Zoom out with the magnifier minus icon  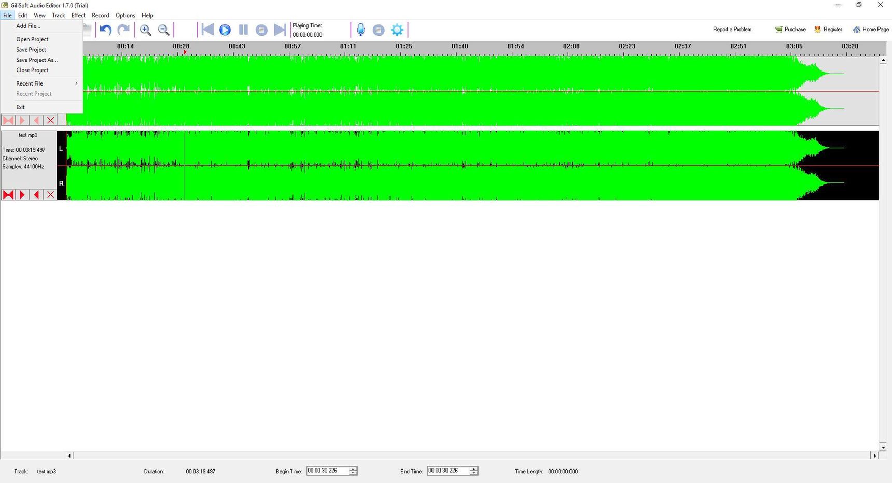click(x=164, y=30)
